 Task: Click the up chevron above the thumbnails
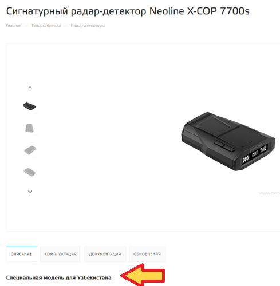coord(30,88)
